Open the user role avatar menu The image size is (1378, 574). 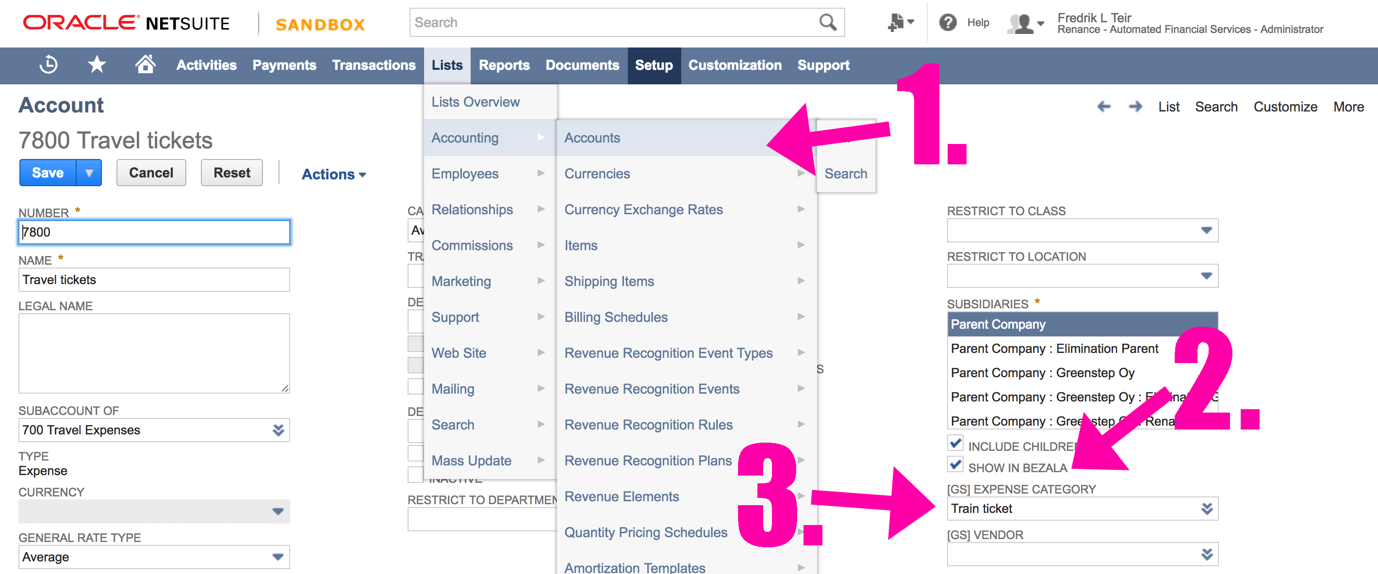1024,24
